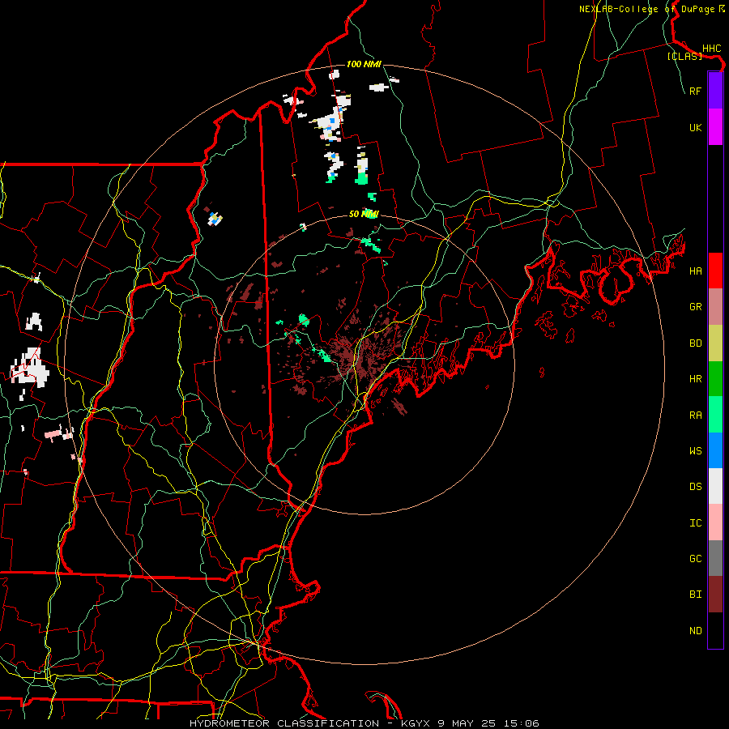
Task: Click the 'ND' legend label
Action: [696, 631]
